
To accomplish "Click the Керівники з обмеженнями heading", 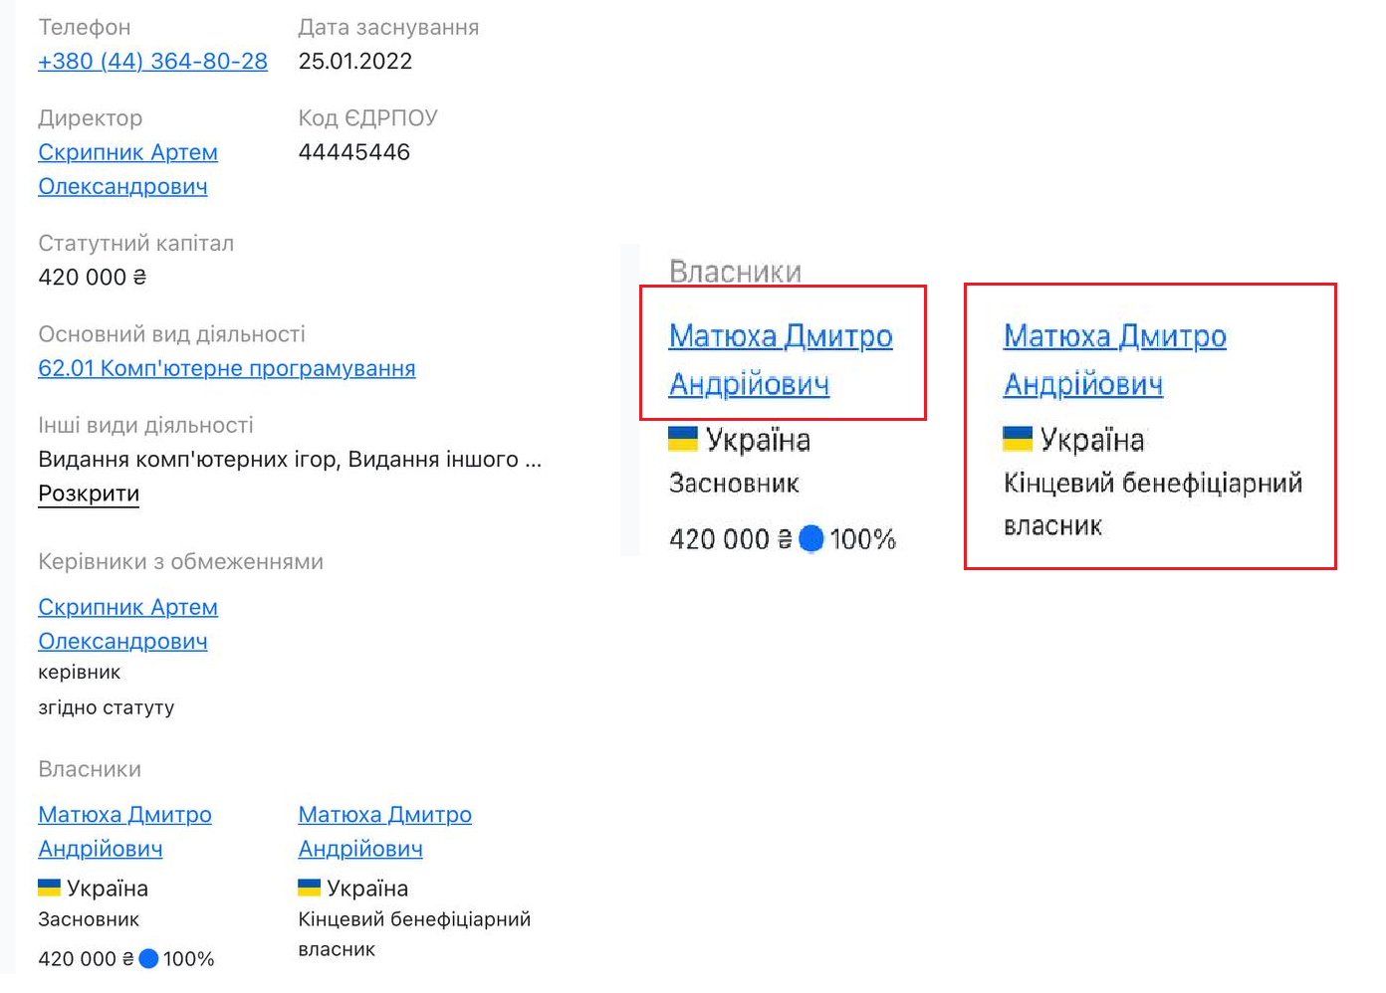I will point(180,561).
